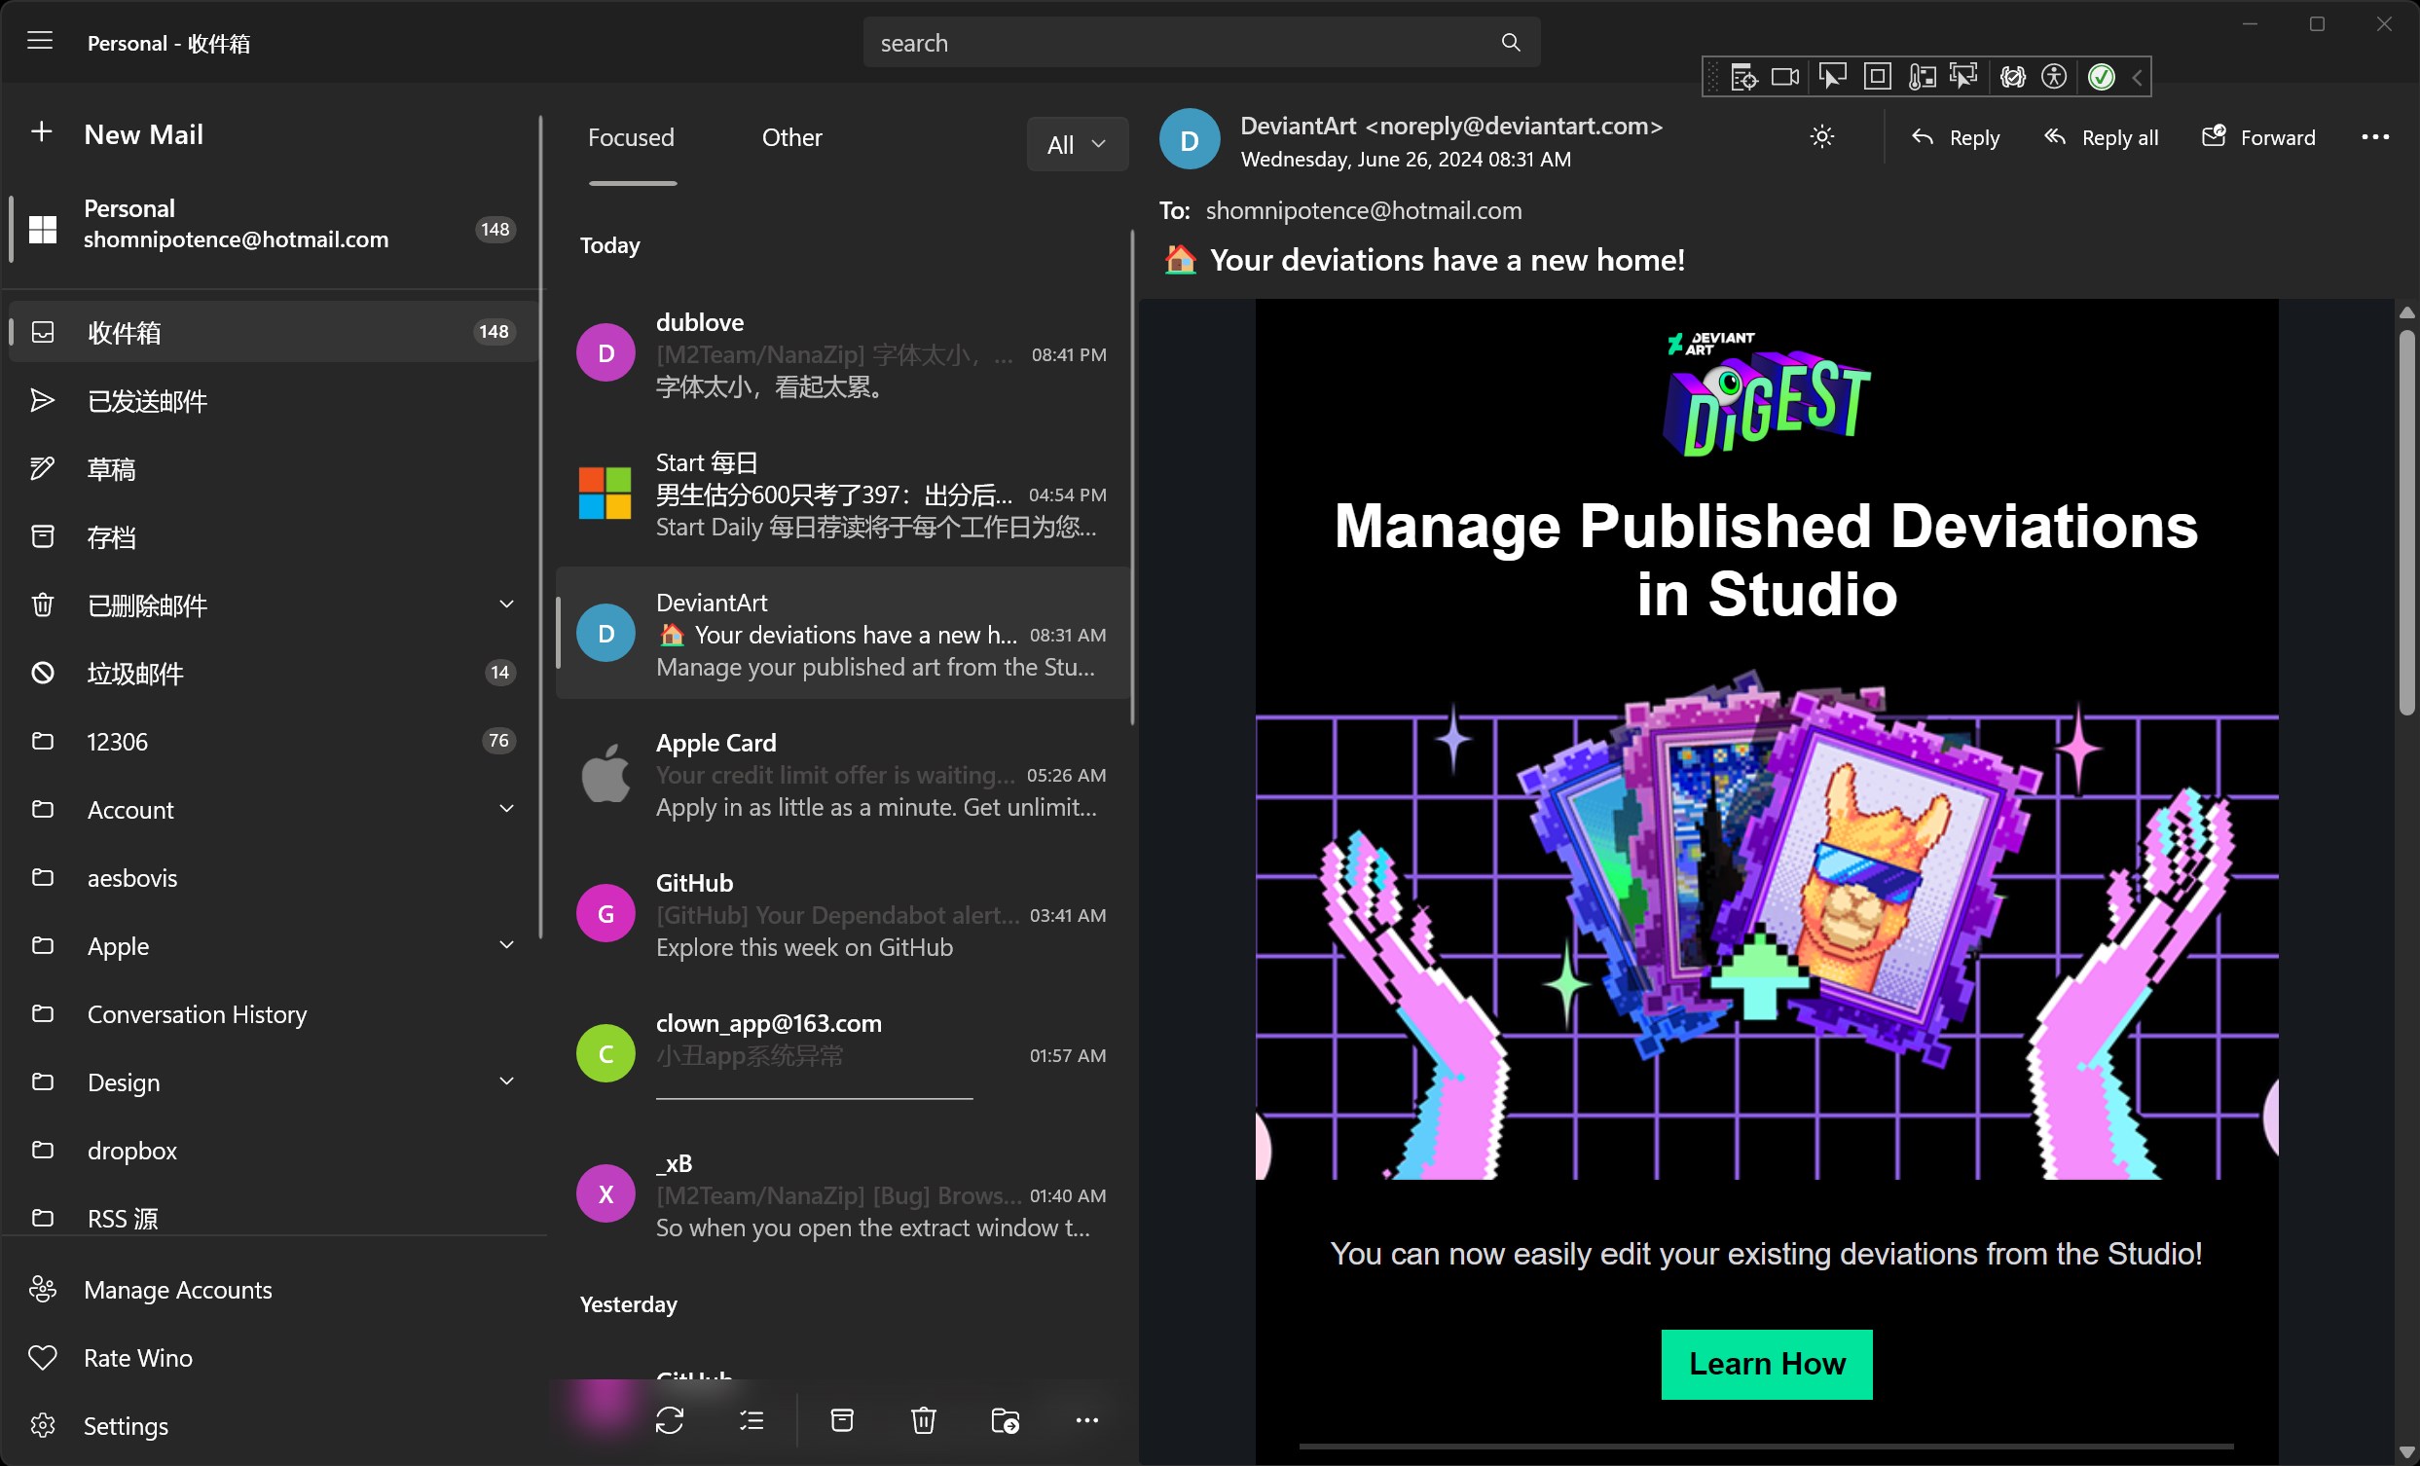Open the All filter dropdown
The height and width of the screenshot is (1466, 2420).
tap(1077, 144)
